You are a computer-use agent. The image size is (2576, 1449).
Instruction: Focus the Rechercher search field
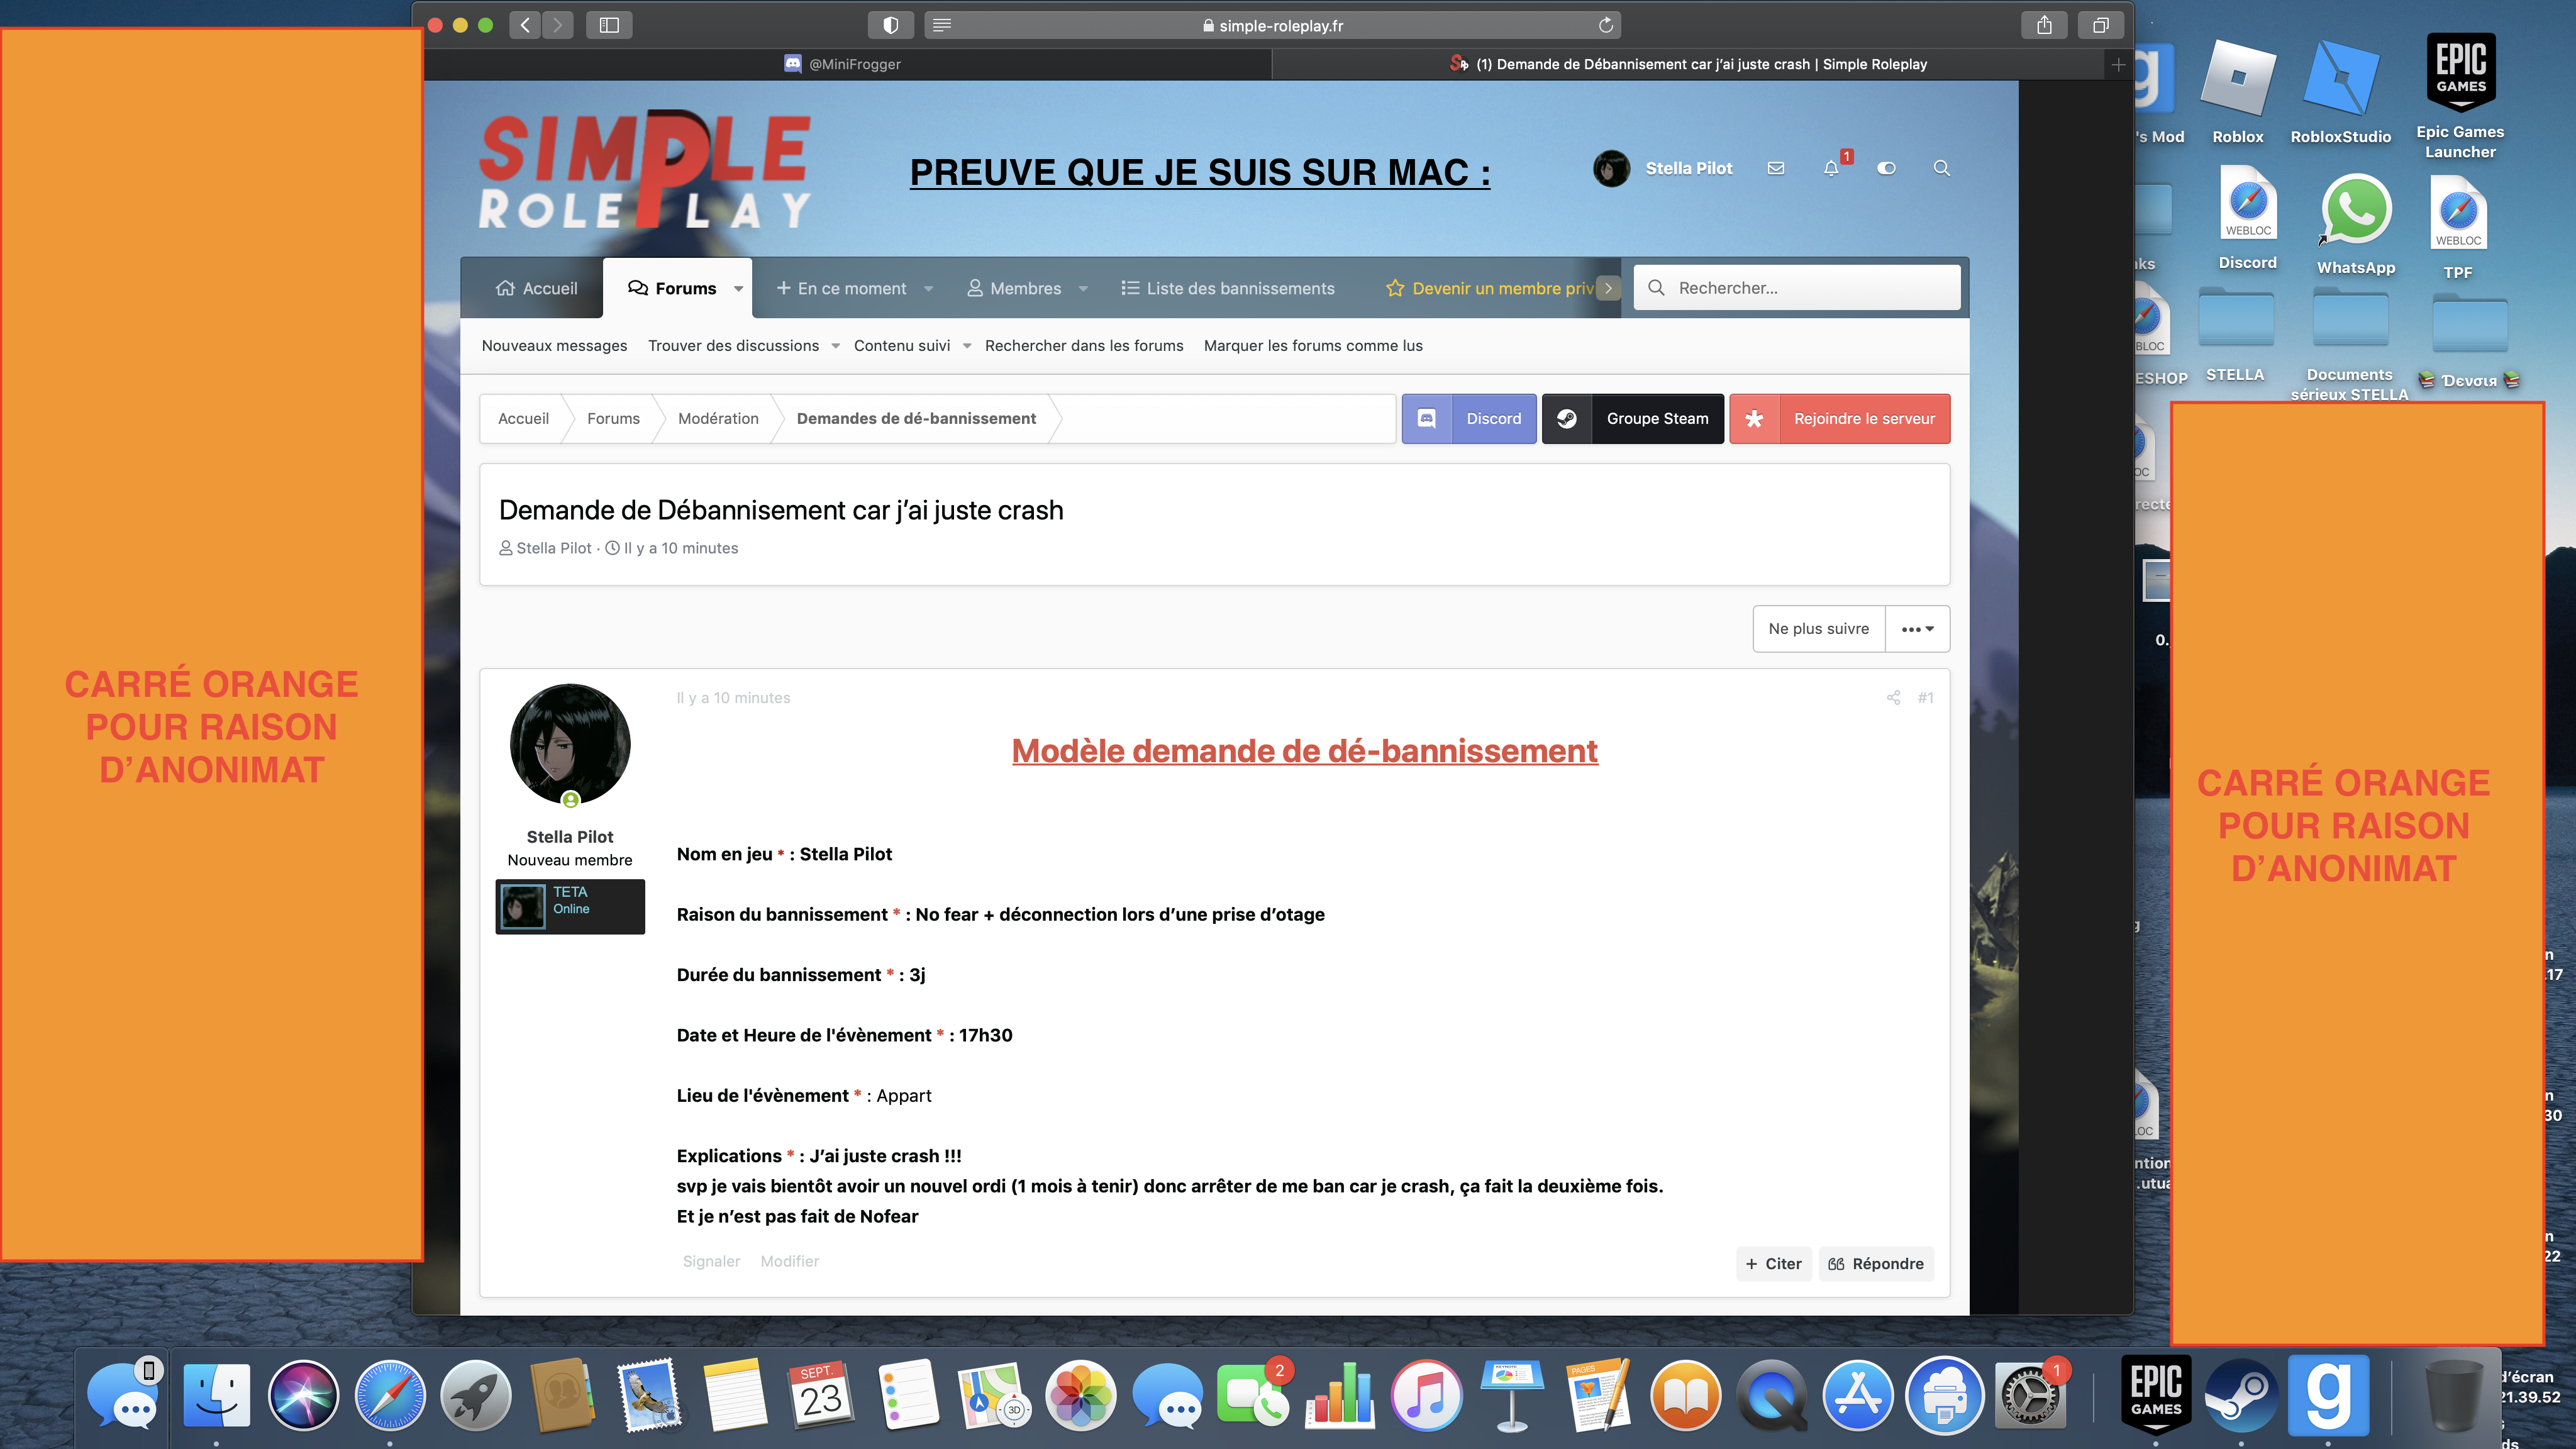coord(1796,288)
